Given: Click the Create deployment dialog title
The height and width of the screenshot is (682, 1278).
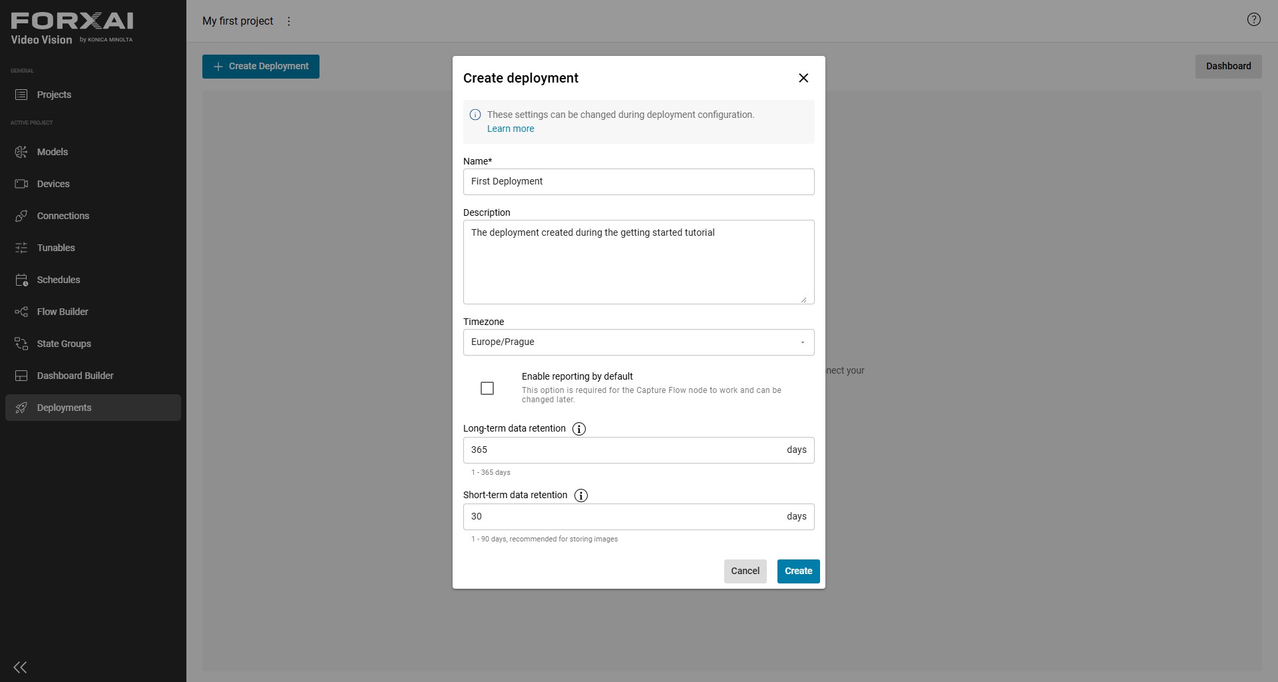Looking at the screenshot, I should pos(521,78).
